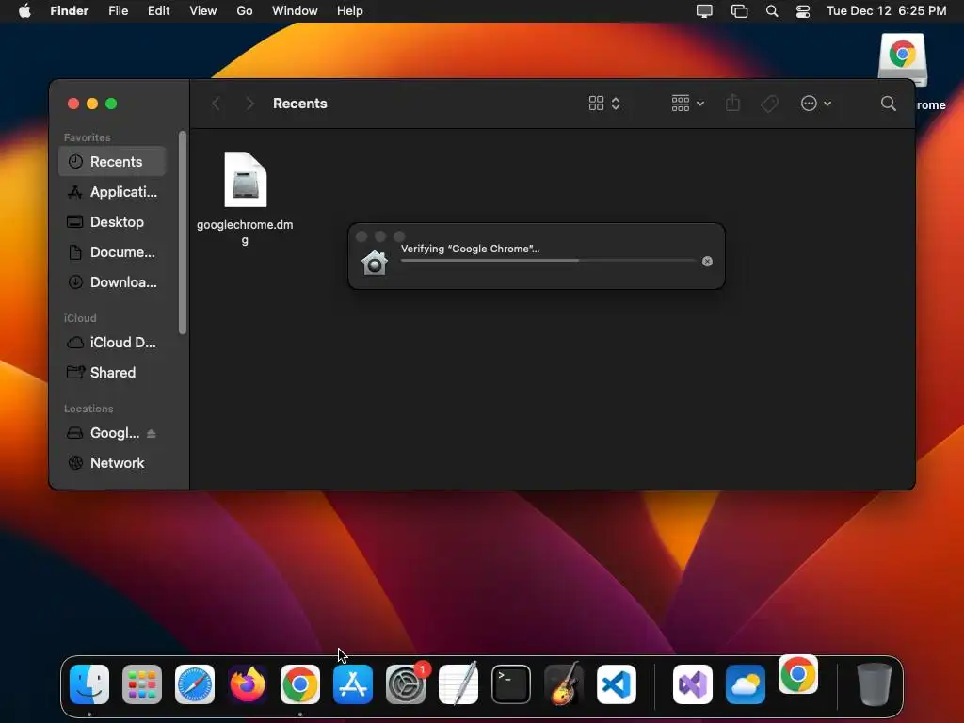Click the Edit Tags toolbar icon
Viewport: 964px width, 723px height.
(769, 104)
